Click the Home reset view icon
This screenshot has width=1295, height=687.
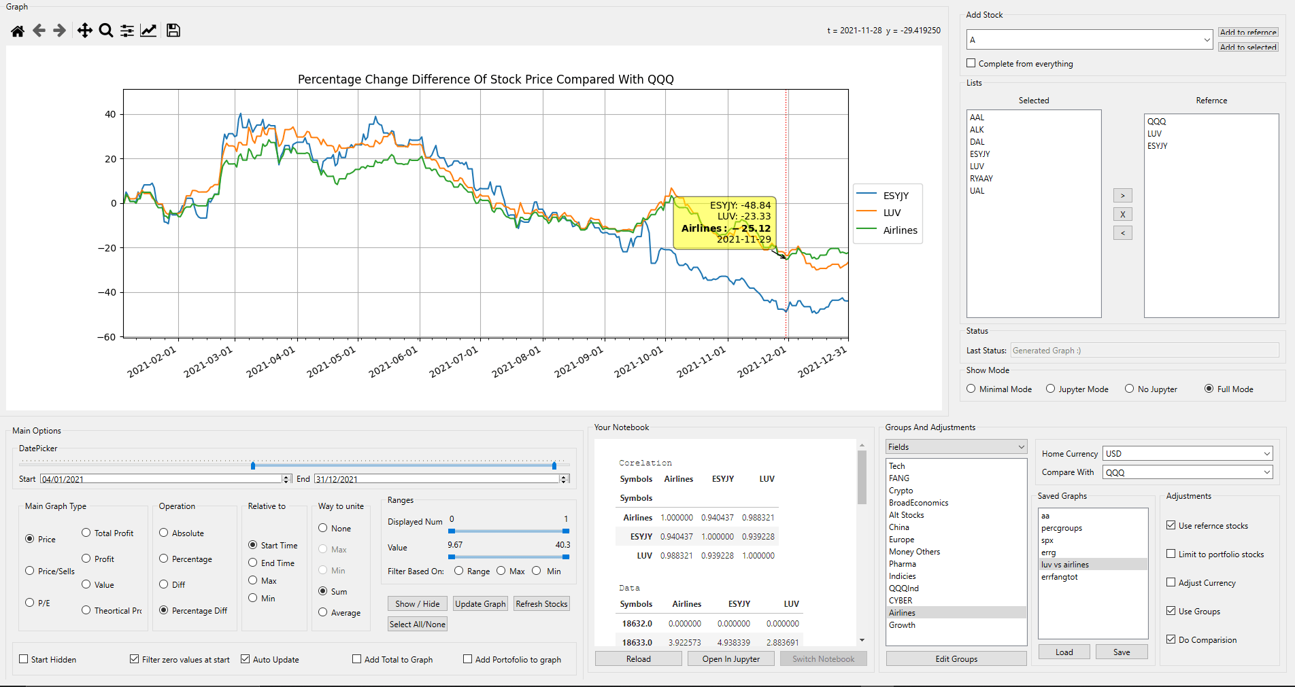18,31
